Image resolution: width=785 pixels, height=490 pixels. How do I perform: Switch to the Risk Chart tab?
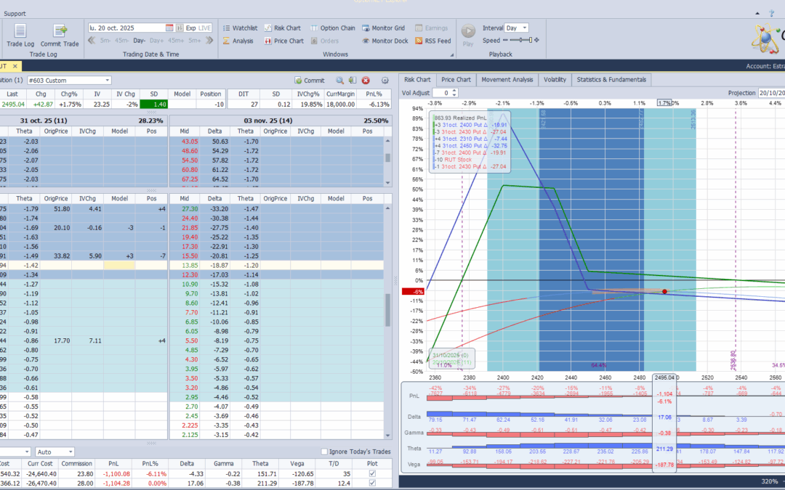tap(417, 80)
